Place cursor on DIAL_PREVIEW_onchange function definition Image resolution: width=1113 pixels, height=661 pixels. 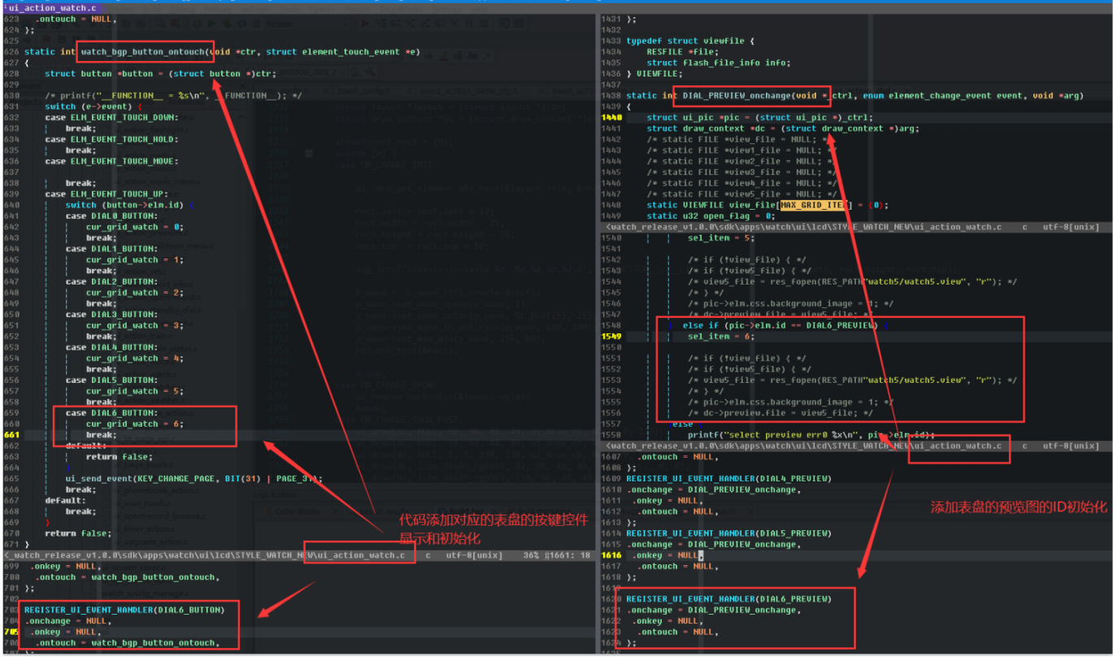(854, 95)
